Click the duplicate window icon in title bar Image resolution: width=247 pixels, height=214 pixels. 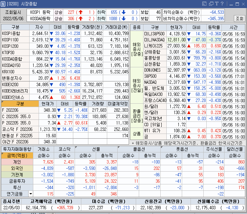[211, 4]
